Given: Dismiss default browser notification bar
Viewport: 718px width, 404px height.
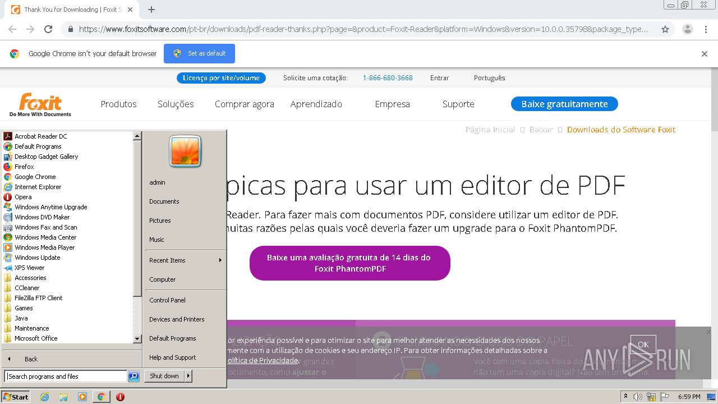Looking at the screenshot, I should [x=705, y=54].
